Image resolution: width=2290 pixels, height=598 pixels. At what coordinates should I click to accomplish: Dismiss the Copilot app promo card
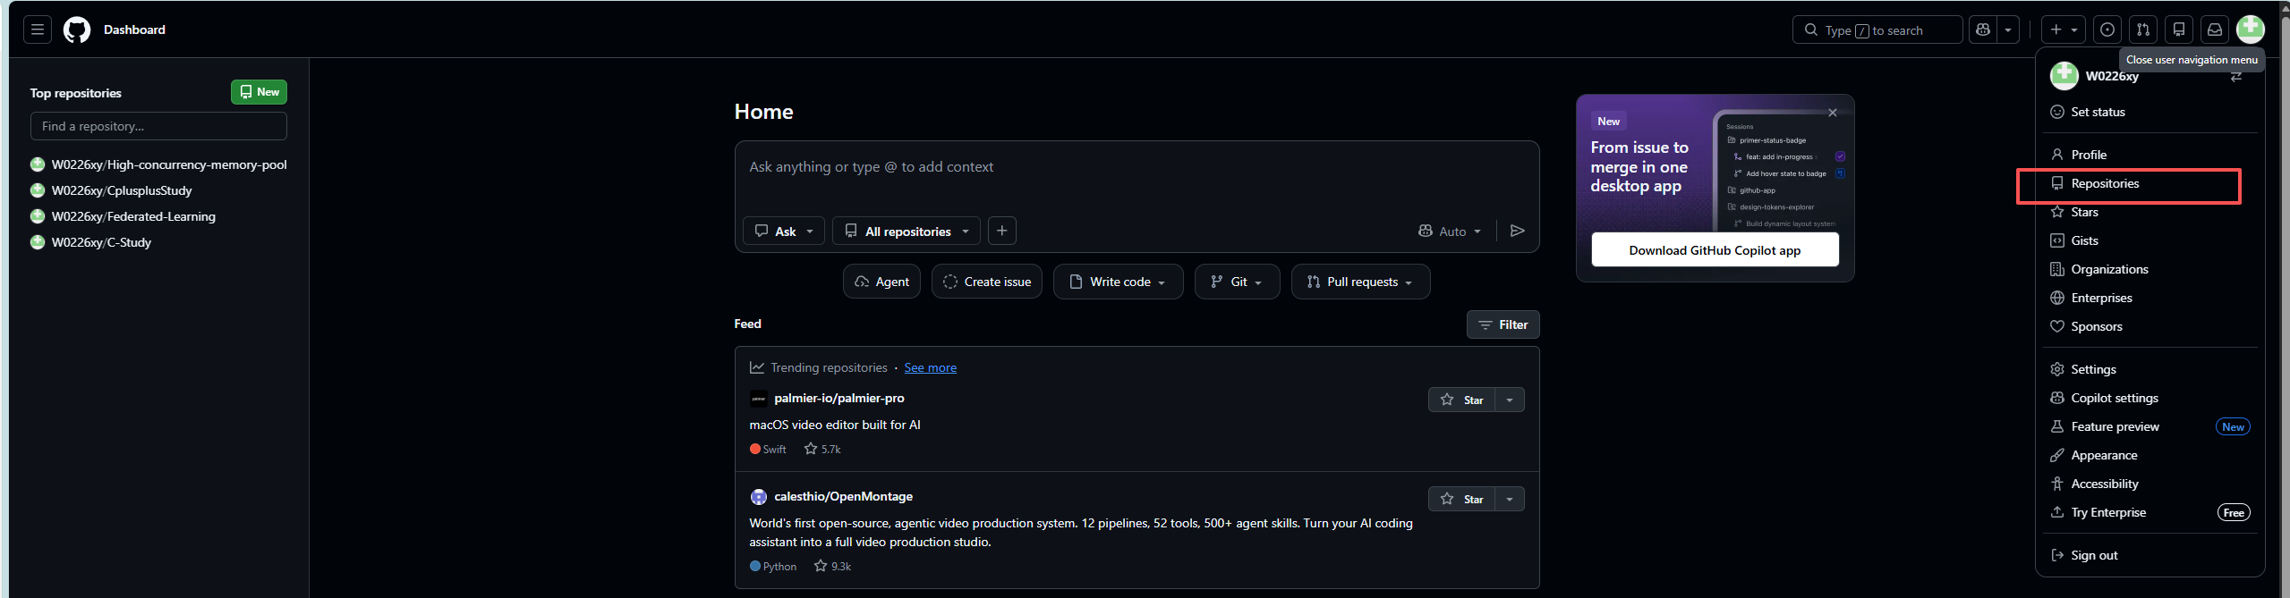1833,113
